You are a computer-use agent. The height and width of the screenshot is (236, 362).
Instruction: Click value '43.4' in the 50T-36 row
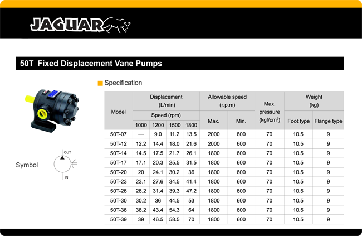click(x=158, y=210)
